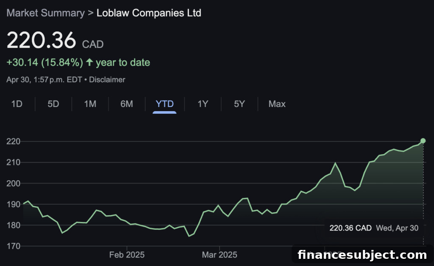Click the green up-arrow change indicator

click(89, 62)
